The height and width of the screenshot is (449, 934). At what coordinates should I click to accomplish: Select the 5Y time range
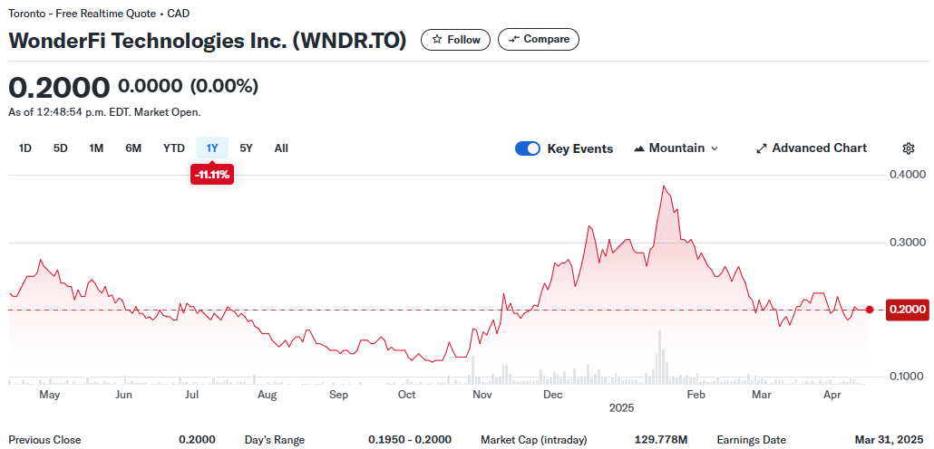click(246, 148)
